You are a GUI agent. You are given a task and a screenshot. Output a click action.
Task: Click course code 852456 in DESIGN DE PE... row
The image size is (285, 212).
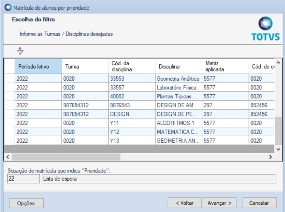point(262,114)
